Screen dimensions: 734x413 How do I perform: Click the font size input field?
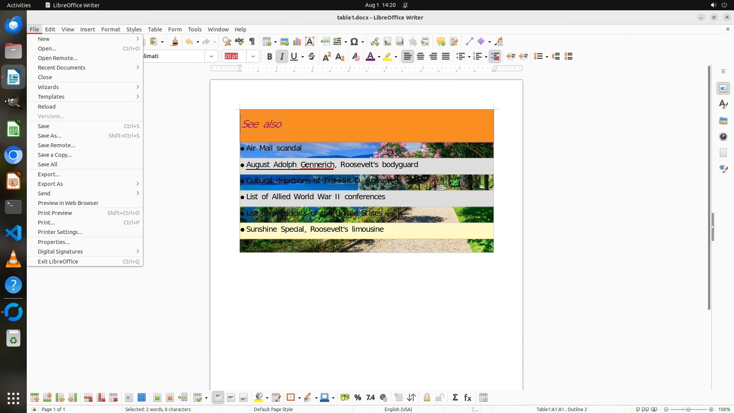(x=234, y=57)
